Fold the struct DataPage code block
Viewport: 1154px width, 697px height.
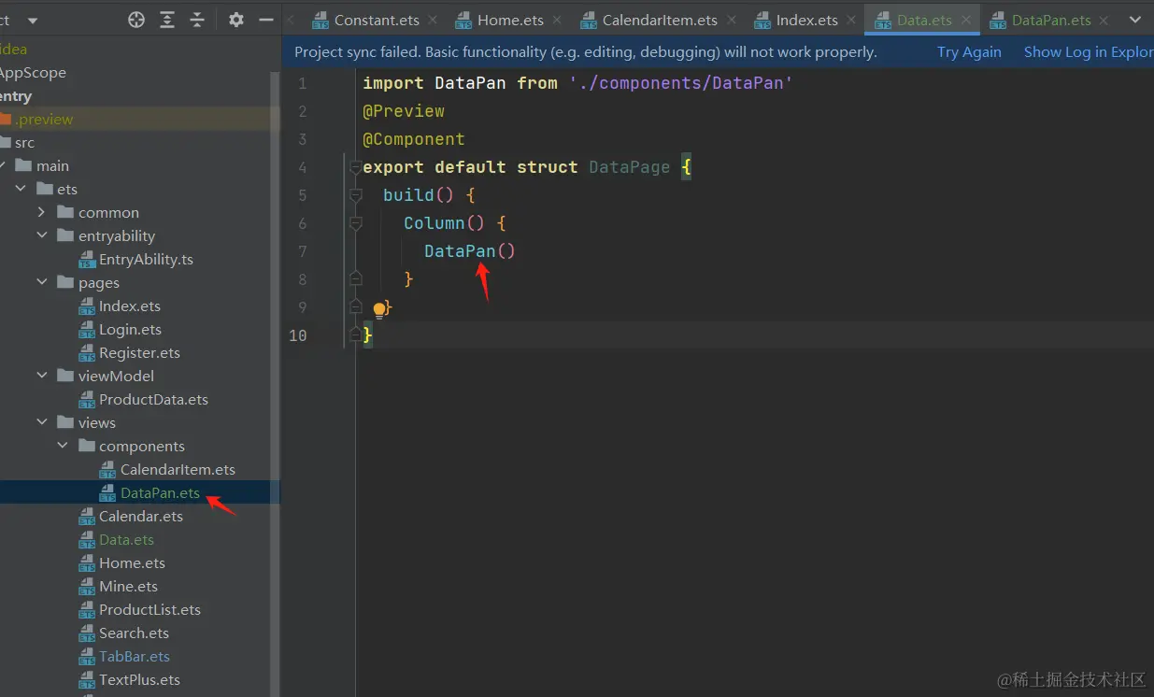pos(355,167)
